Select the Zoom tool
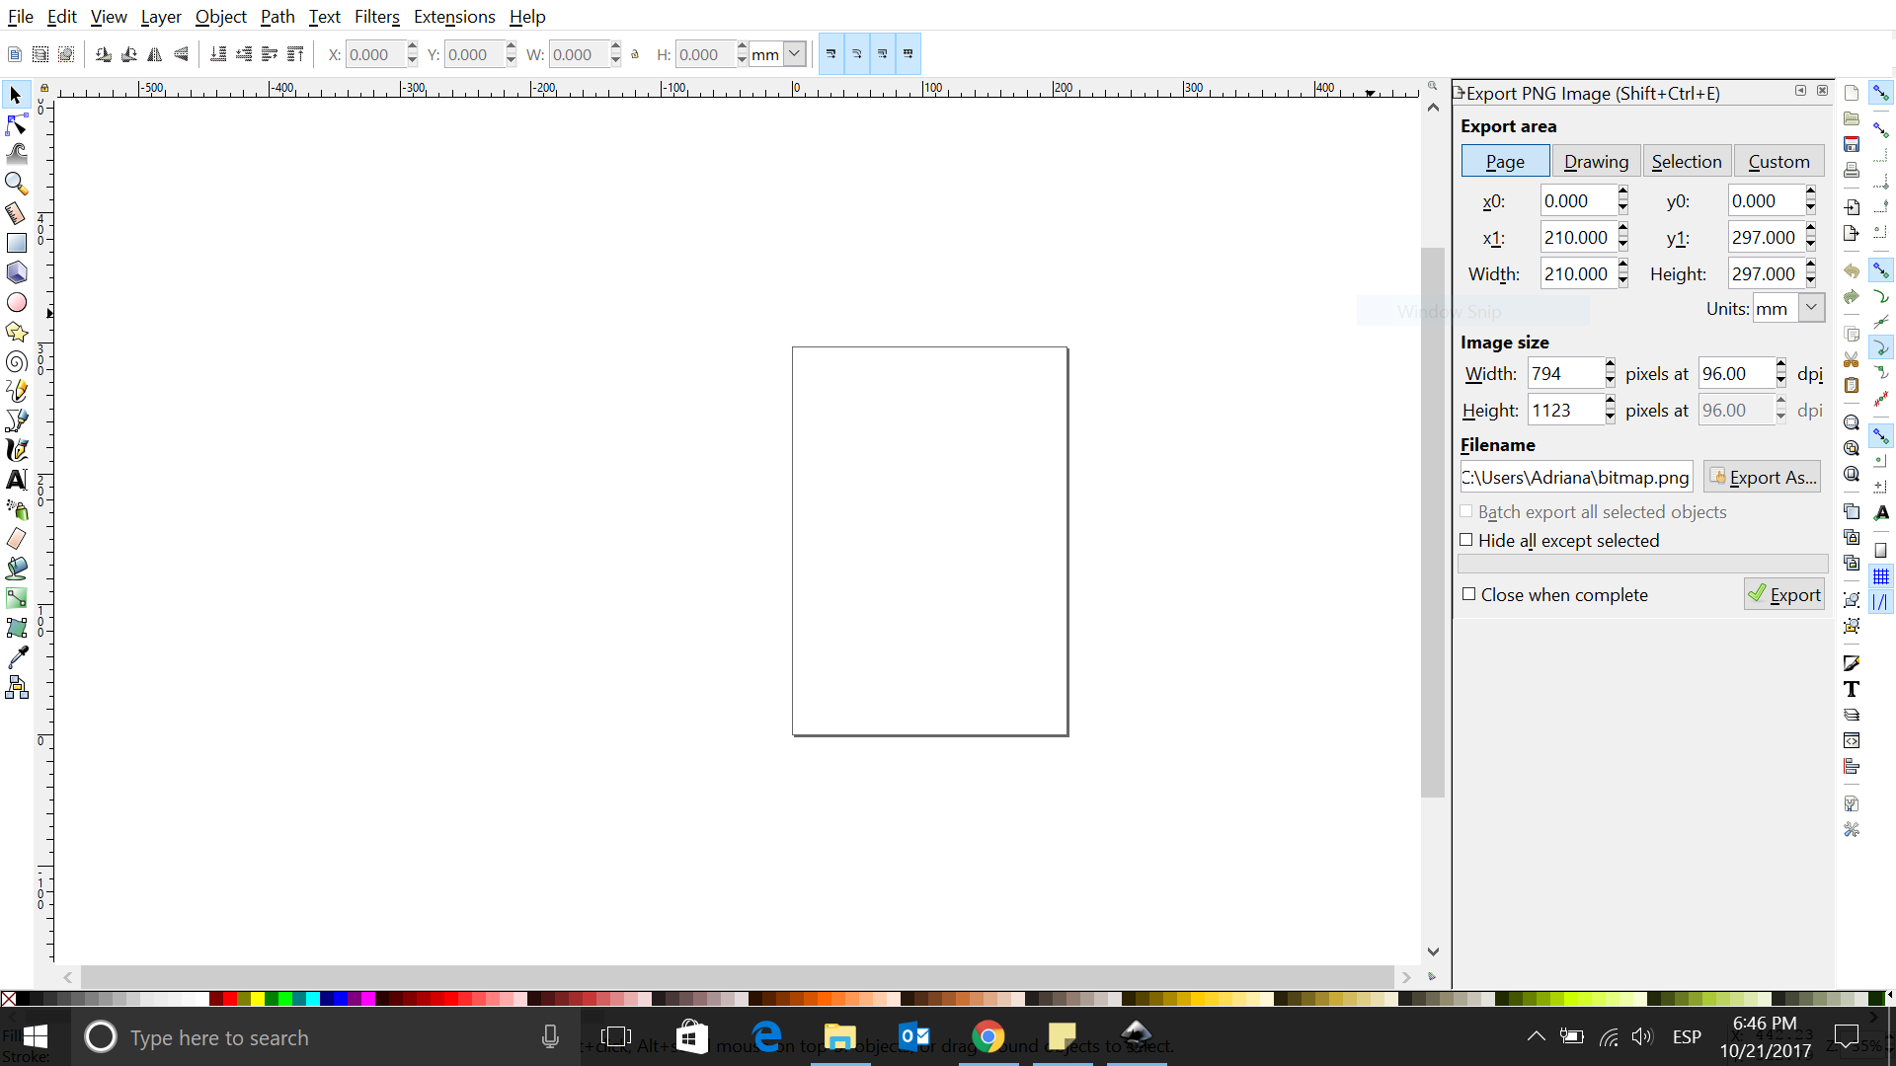This screenshot has width=1896, height=1066. click(17, 184)
